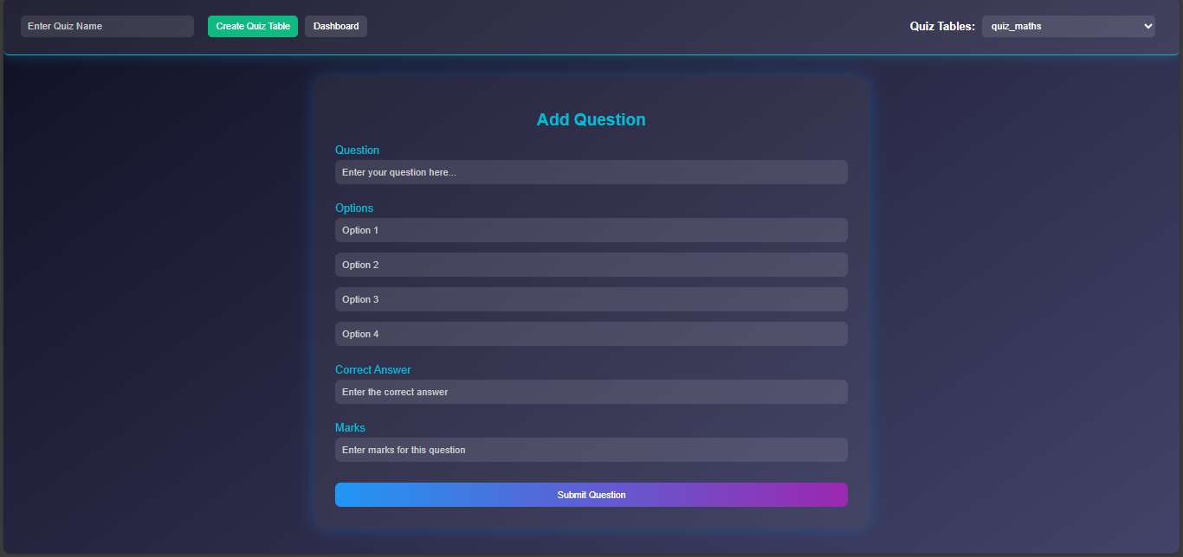1183x557 pixels.
Task: Click the Question section label
Action: pyautogui.click(x=357, y=150)
